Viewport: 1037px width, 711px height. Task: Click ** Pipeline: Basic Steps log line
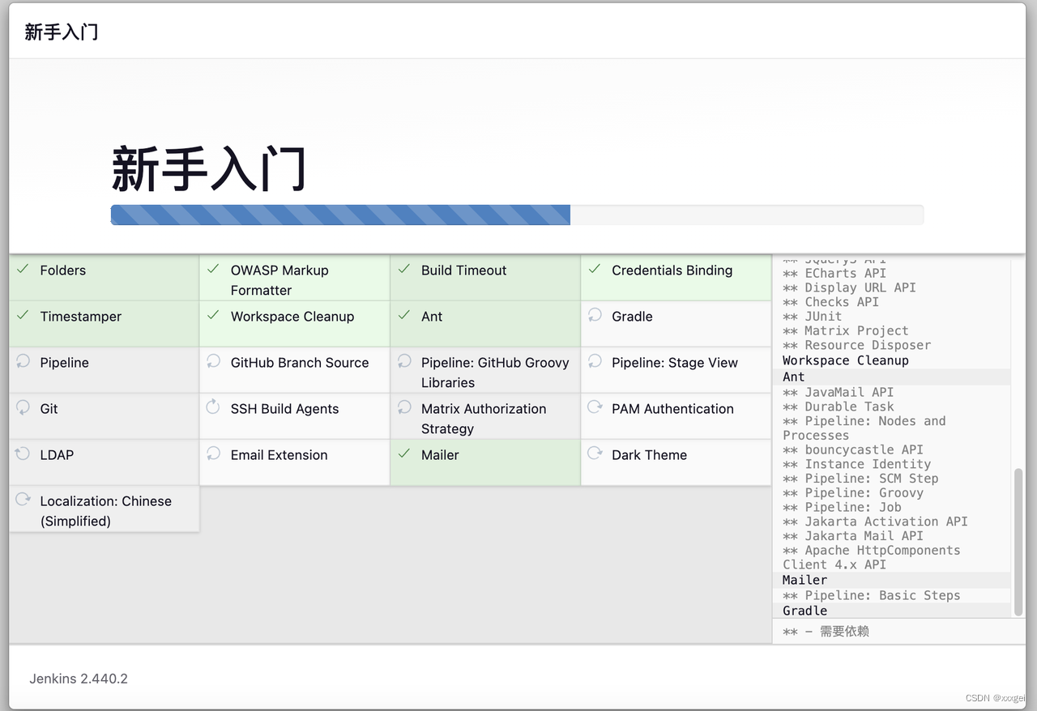point(872,595)
